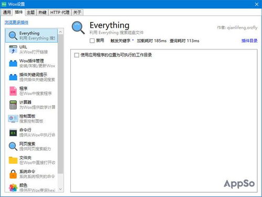This screenshot has width=262, height=197.
Task: Switch to the 主题 tab
Action: point(30,12)
